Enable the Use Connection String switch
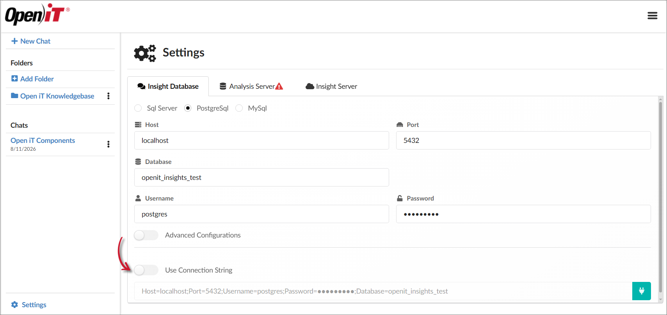667x315 pixels. click(x=146, y=270)
